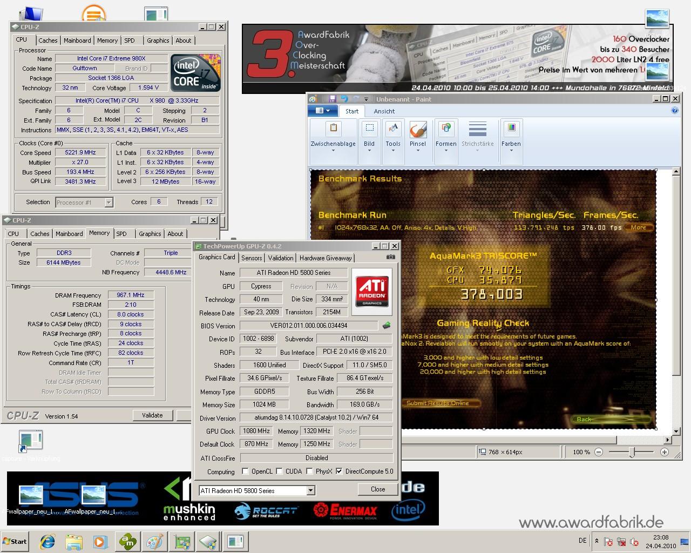Select Core Speed value 5221.9 MHz
This screenshot has height=553, width=691.
(x=80, y=153)
